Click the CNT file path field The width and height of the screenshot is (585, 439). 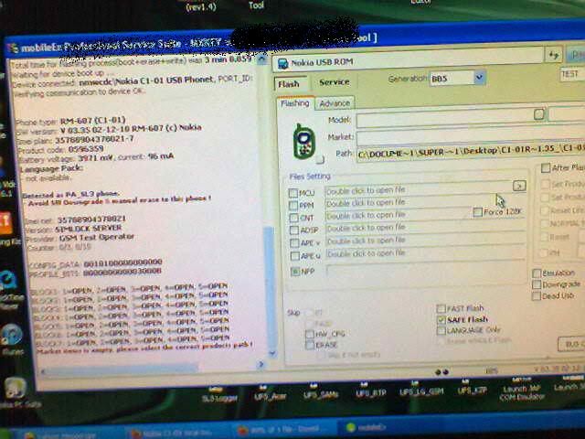pos(399,216)
